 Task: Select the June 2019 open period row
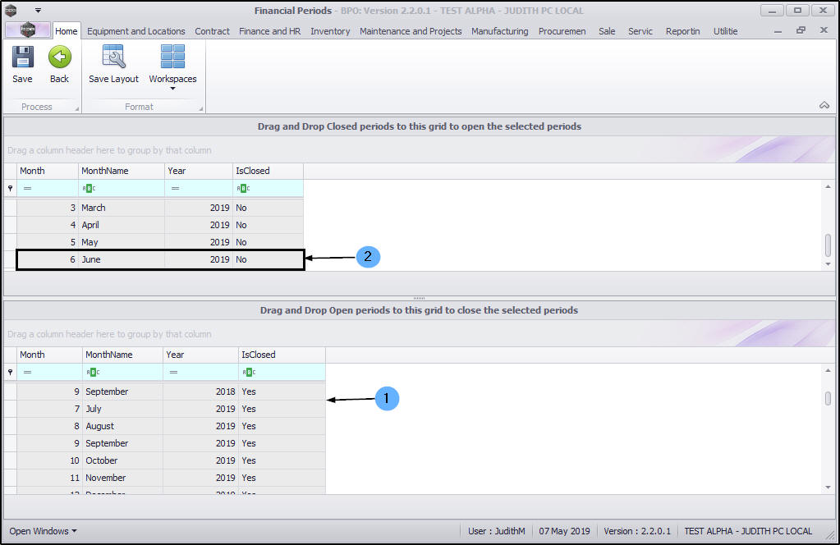(159, 259)
